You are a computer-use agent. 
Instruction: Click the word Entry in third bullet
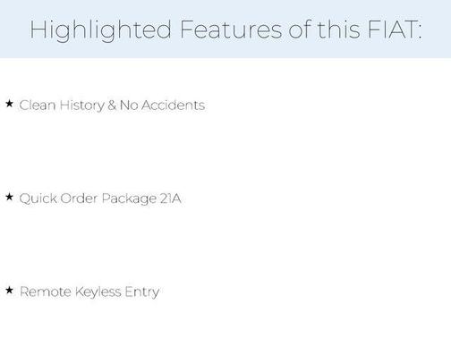(142, 292)
